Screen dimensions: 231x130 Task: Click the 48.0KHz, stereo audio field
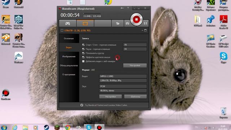coord(123,91)
